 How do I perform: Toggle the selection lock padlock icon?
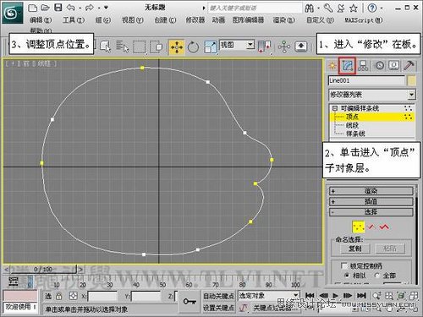[58, 296]
